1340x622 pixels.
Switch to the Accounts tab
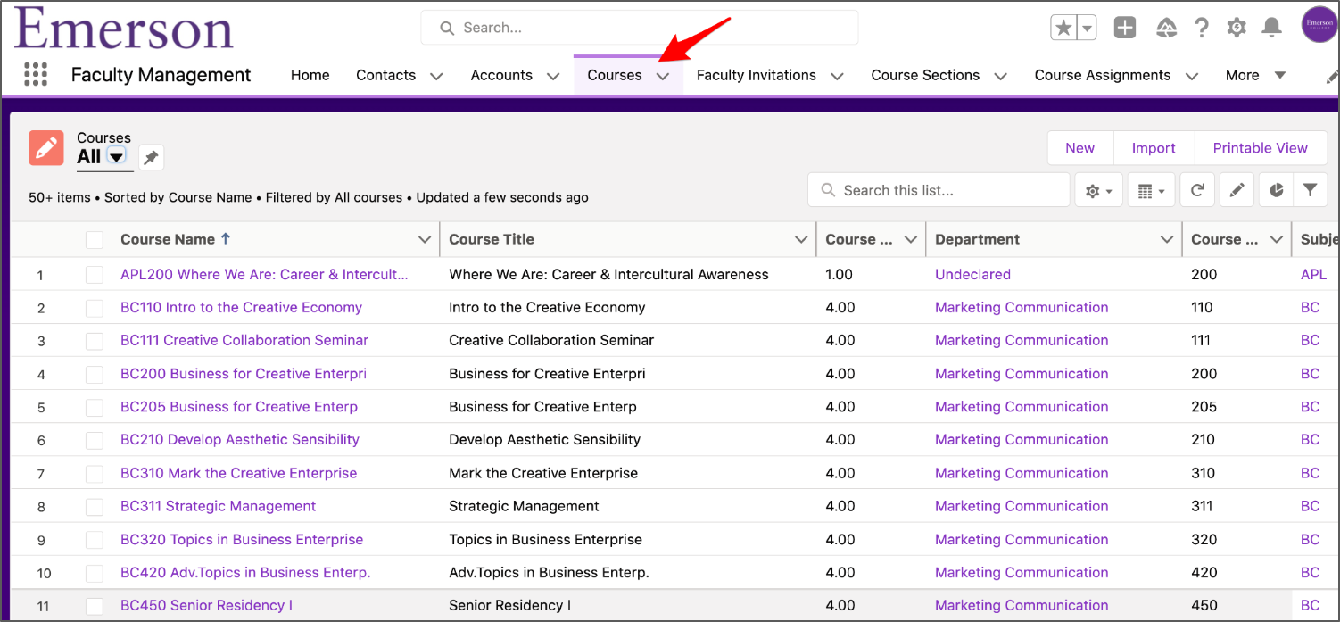501,75
